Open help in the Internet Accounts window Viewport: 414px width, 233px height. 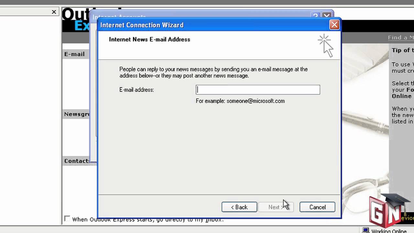tap(315, 16)
